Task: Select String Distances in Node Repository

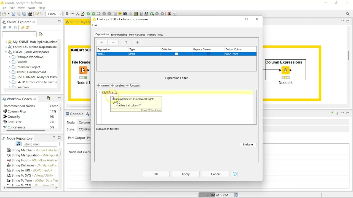Action: tap(32, 165)
